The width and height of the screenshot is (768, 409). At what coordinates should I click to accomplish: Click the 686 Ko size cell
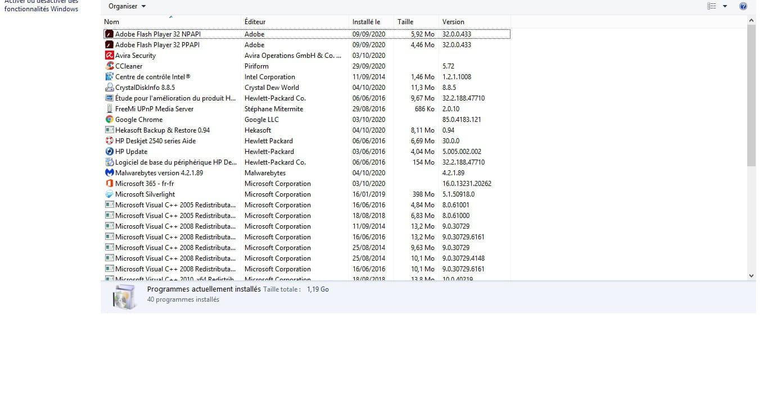424,109
